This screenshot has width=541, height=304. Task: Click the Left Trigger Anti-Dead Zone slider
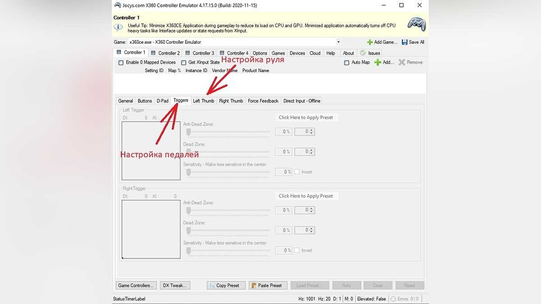pyautogui.click(x=228, y=132)
